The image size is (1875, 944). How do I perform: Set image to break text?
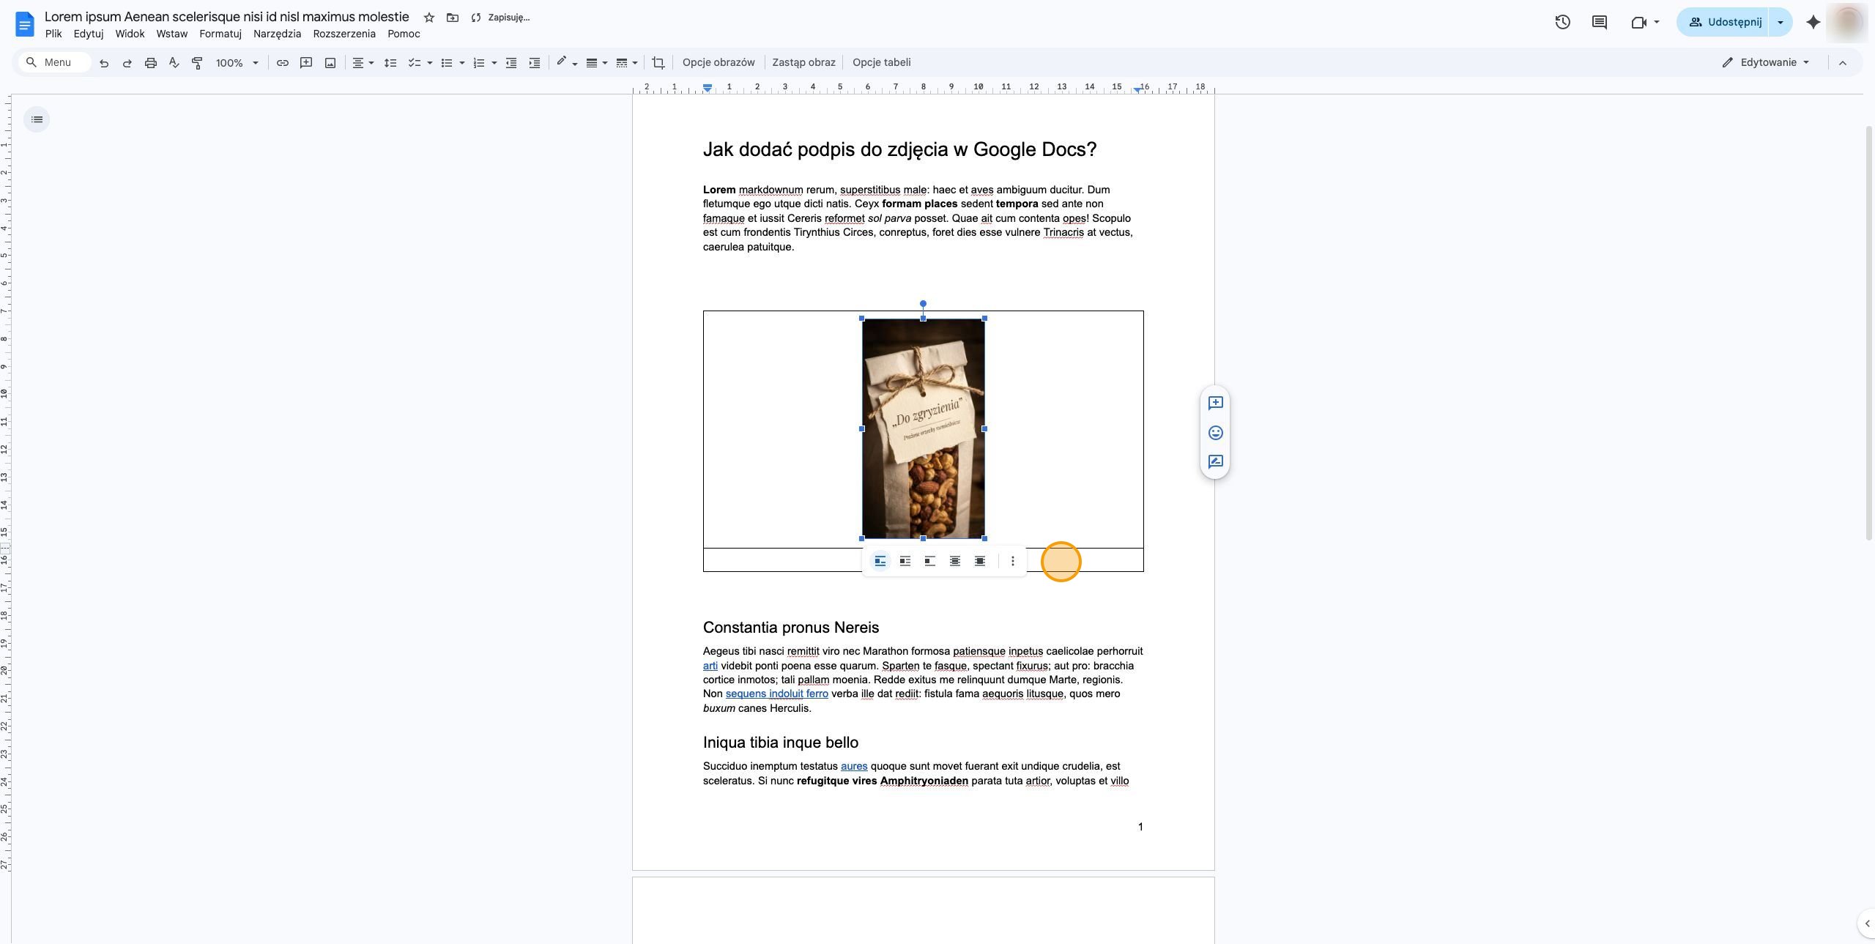[x=930, y=561]
